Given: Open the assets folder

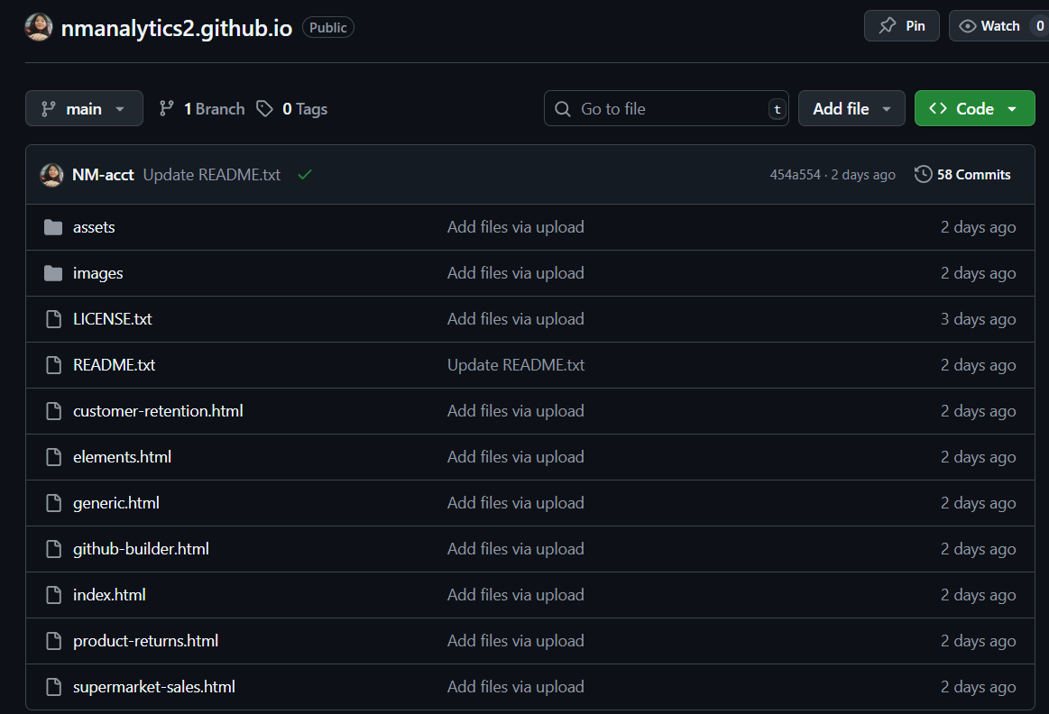Looking at the screenshot, I should 94,227.
